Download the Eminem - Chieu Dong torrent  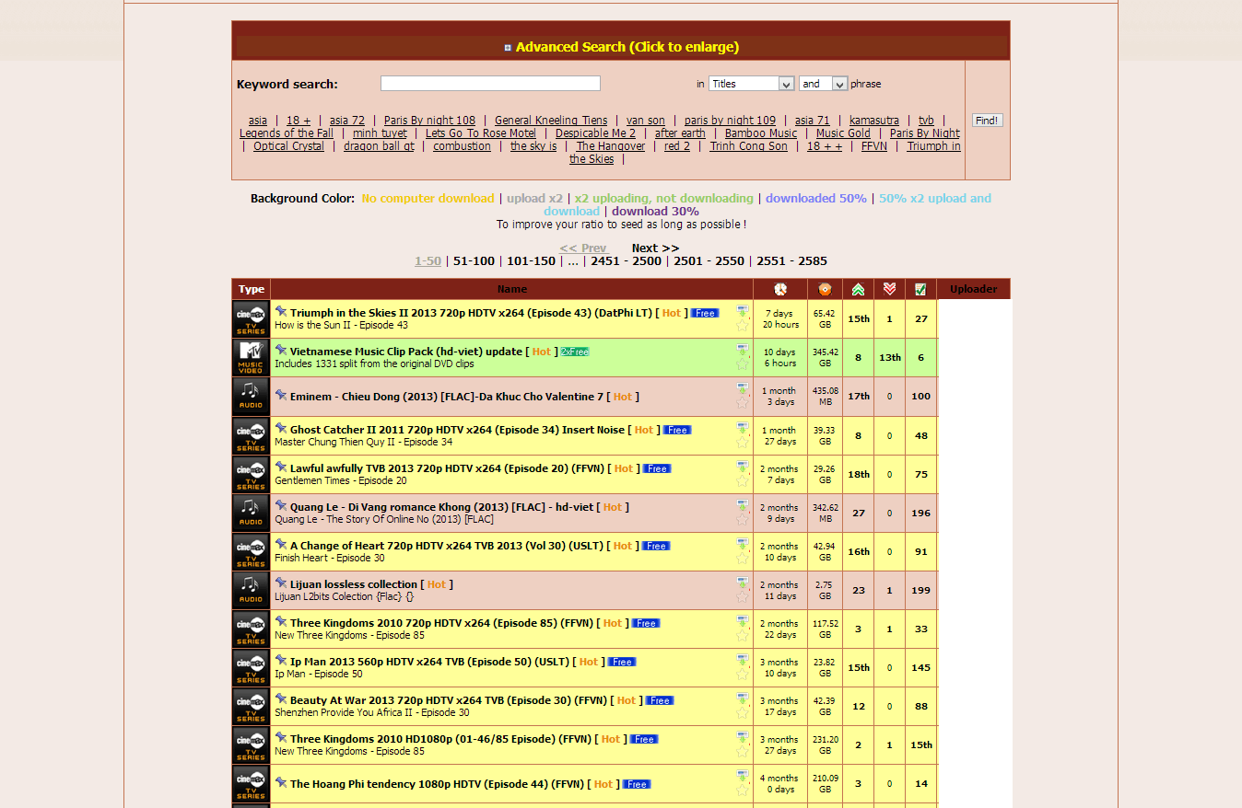(743, 388)
